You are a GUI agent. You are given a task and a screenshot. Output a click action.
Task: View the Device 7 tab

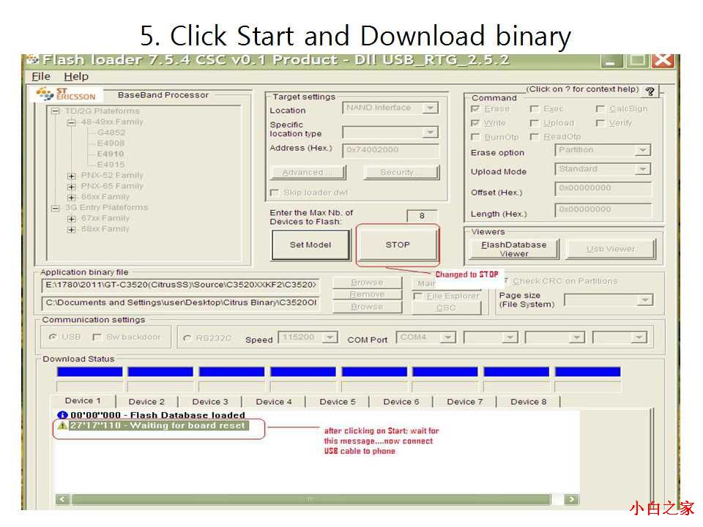click(x=465, y=402)
